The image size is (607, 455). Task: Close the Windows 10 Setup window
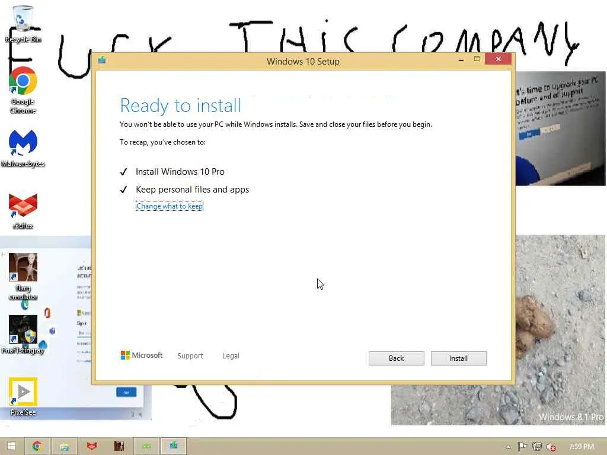pyautogui.click(x=498, y=59)
